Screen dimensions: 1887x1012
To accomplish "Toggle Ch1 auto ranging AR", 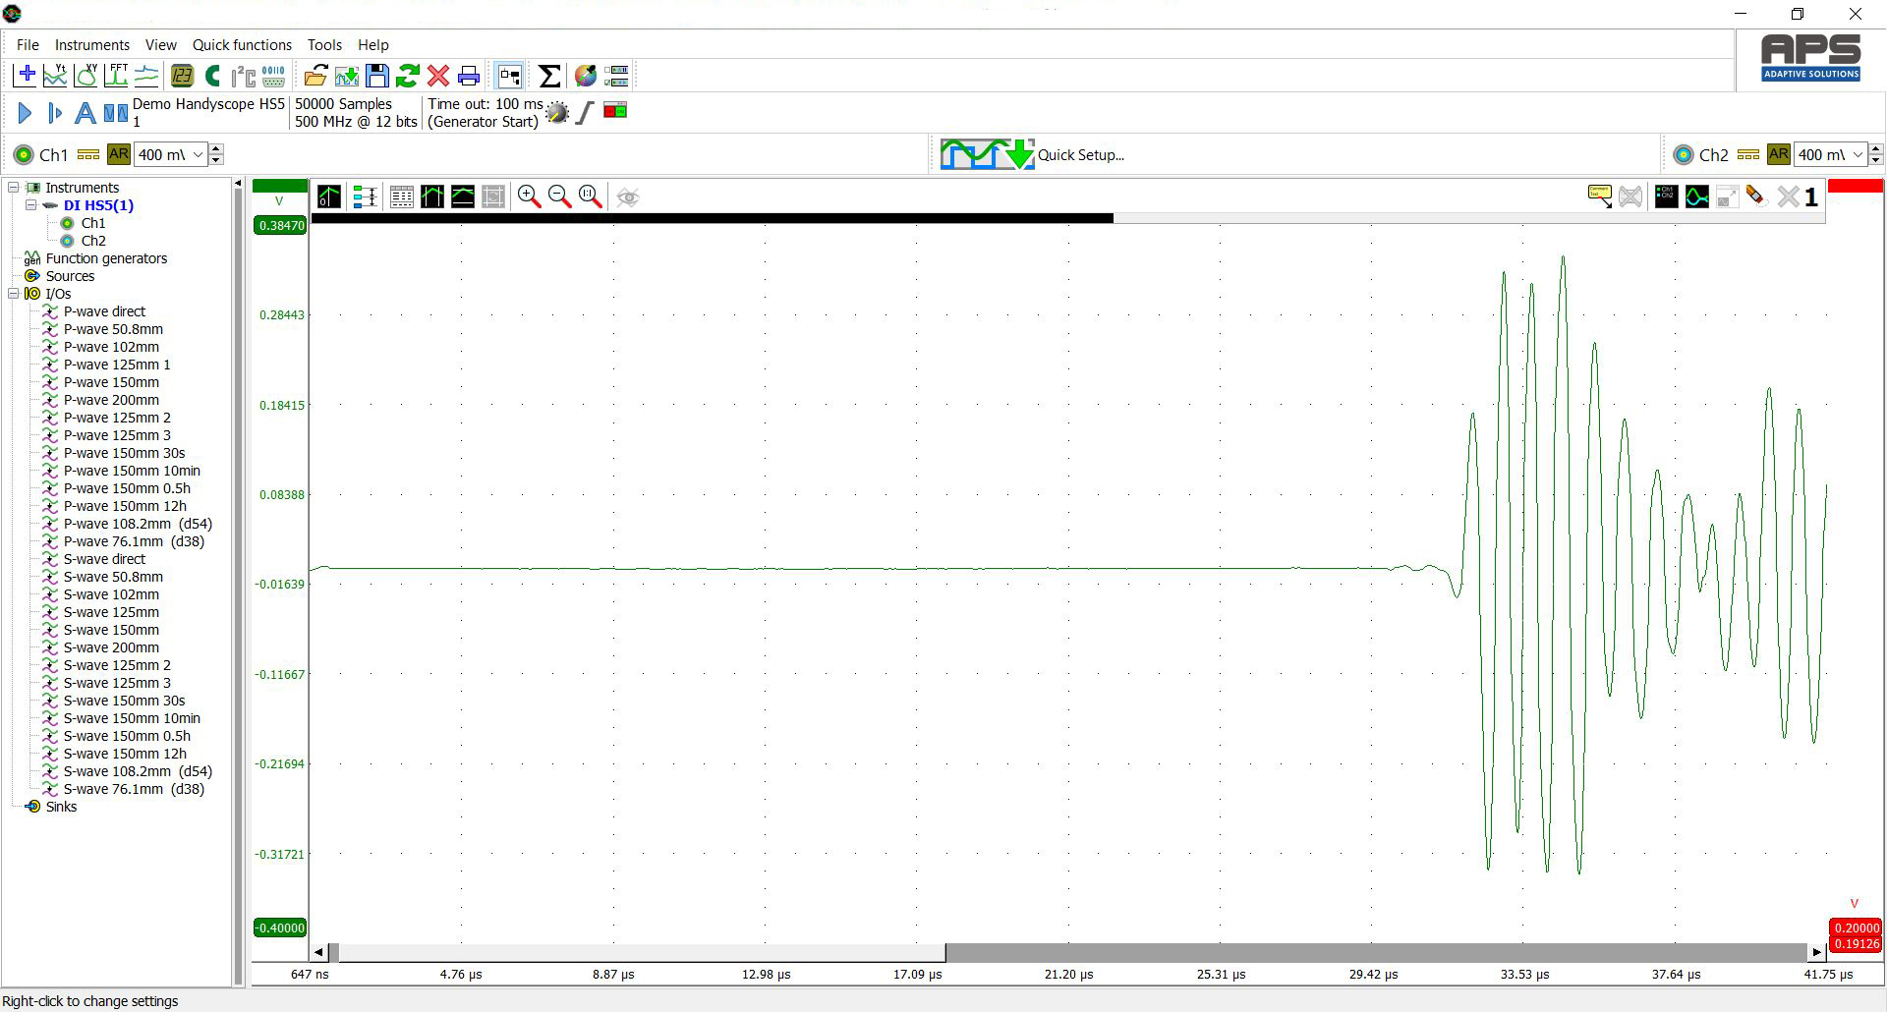I will pos(119,154).
